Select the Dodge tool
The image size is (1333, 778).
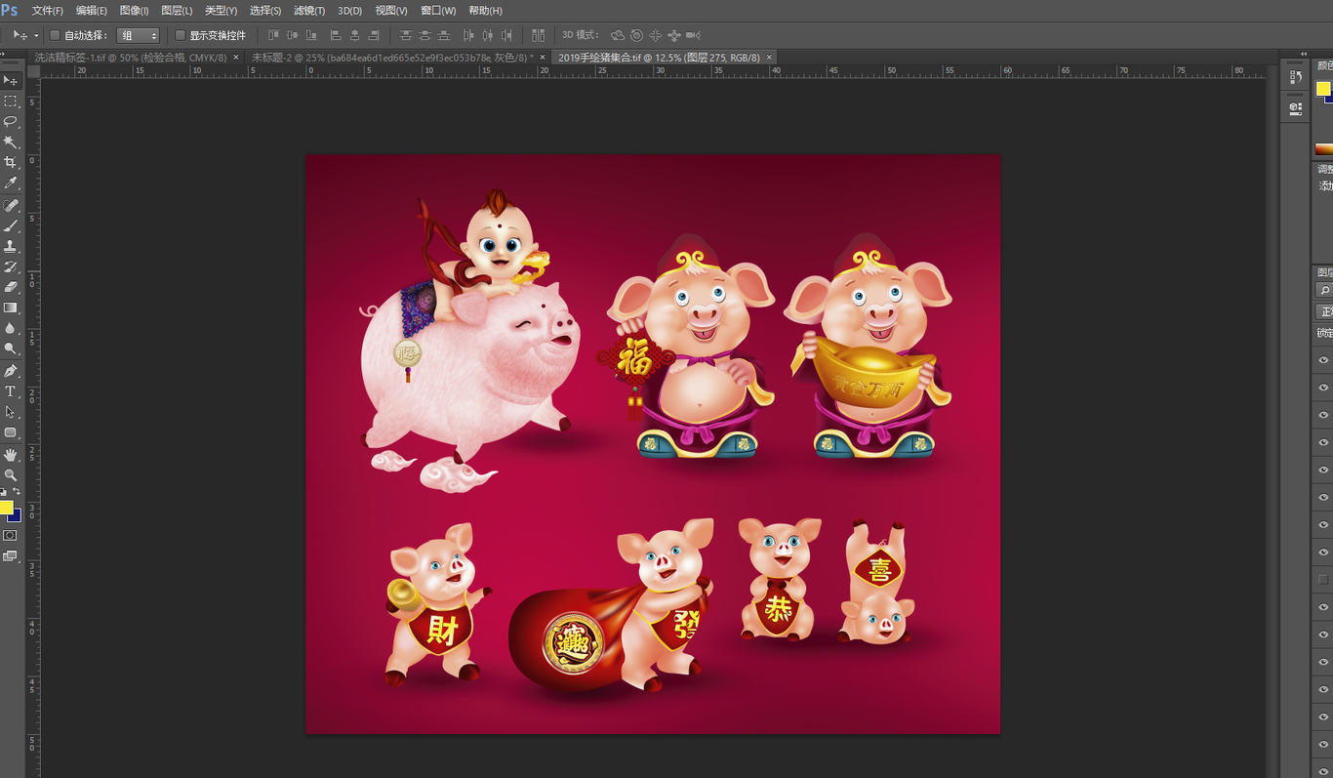click(11, 348)
